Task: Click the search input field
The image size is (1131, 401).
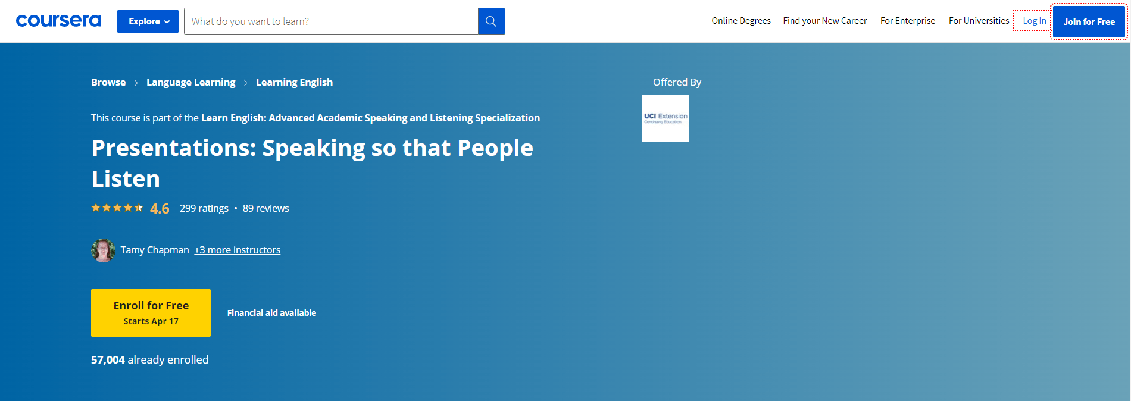Action: click(x=331, y=21)
